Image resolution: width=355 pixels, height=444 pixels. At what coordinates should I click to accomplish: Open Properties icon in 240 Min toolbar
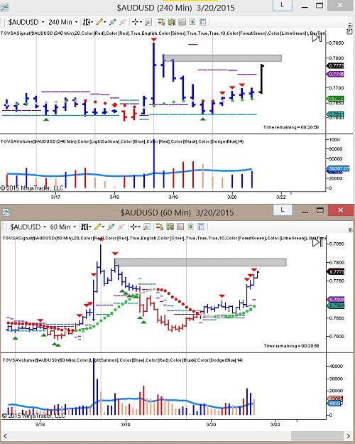(x=202, y=22)
